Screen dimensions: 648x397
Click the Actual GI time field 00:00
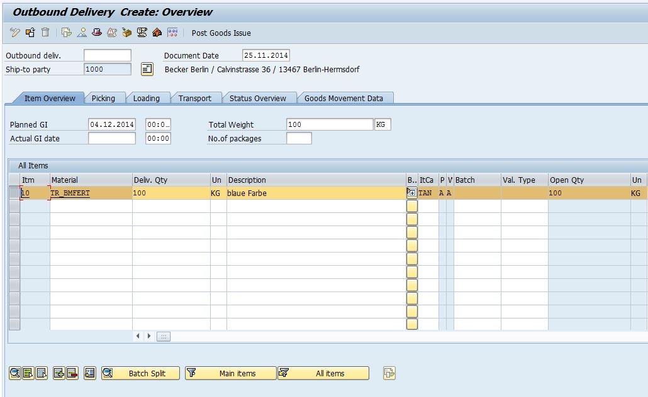coord(158,138)
